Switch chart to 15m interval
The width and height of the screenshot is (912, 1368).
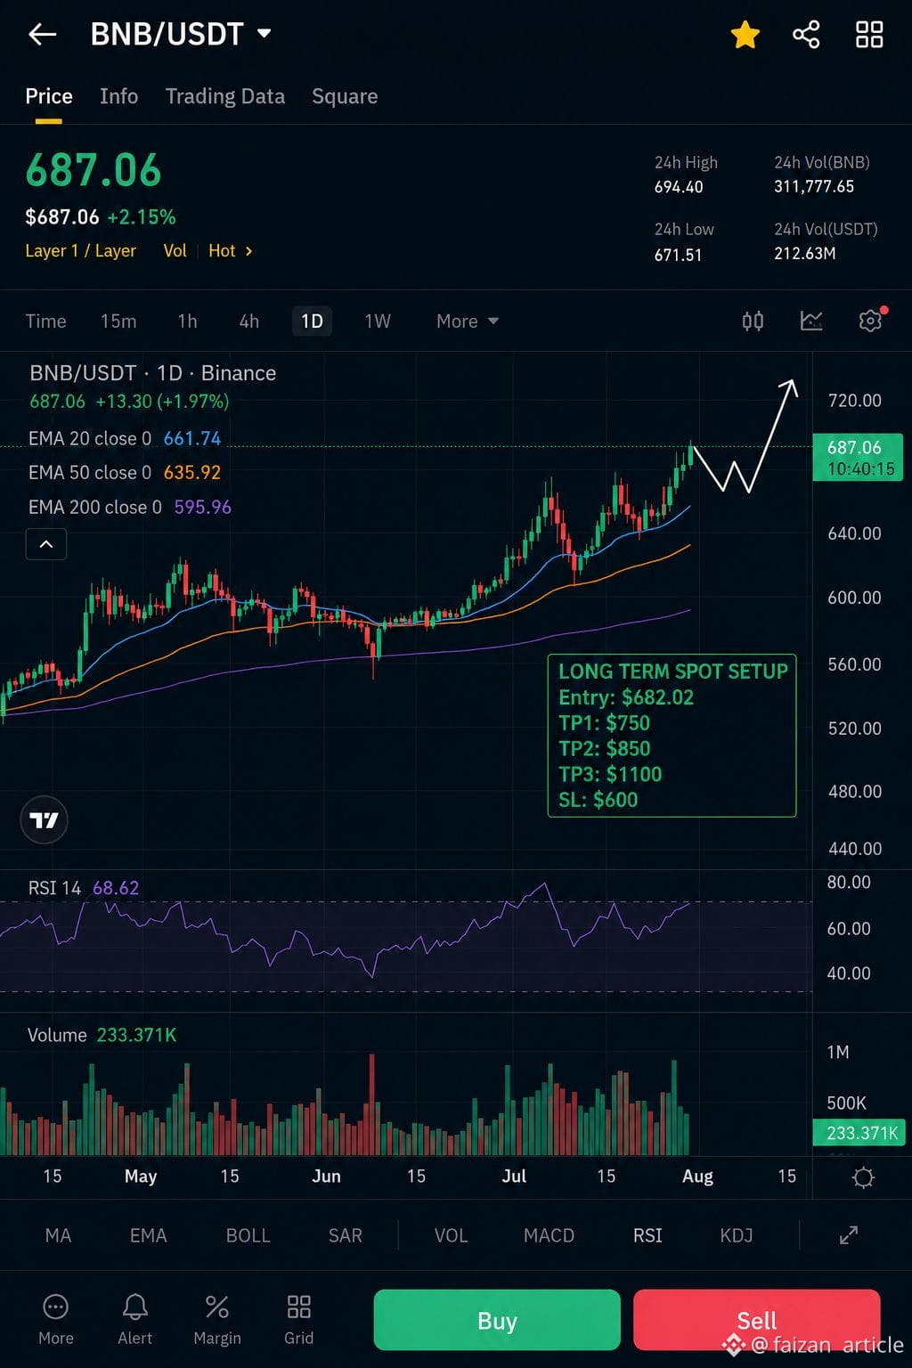click(x=118, y=322)
